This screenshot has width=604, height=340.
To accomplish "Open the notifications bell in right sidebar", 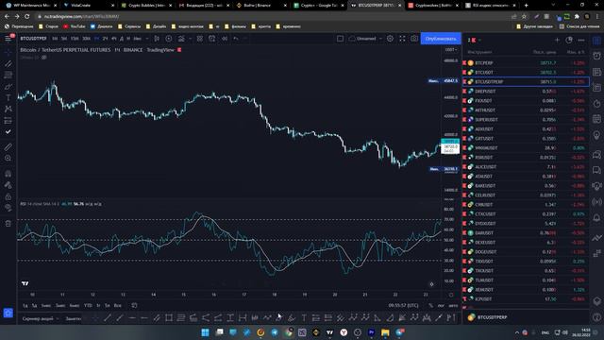I will [596, 218].
